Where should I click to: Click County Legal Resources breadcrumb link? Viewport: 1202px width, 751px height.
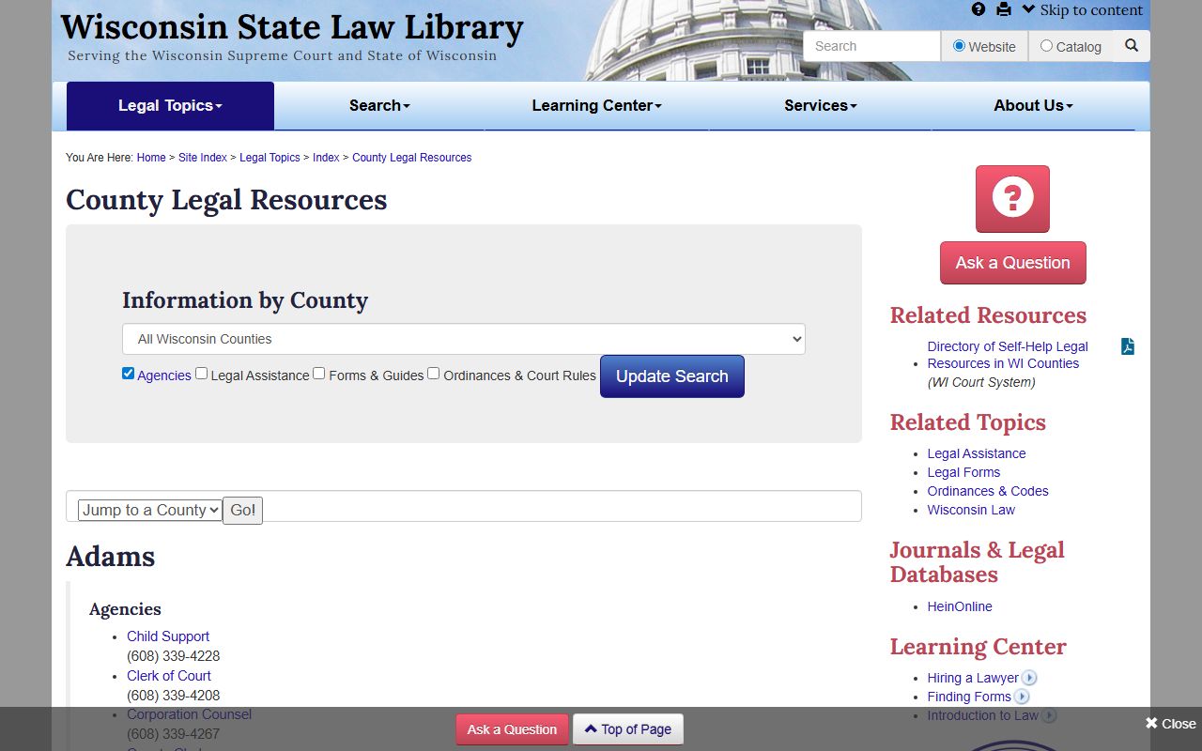click(x=412, y=158)
